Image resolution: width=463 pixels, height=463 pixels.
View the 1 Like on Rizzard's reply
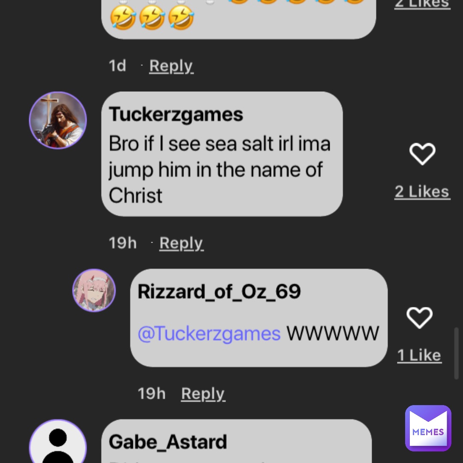pos(419,355)
